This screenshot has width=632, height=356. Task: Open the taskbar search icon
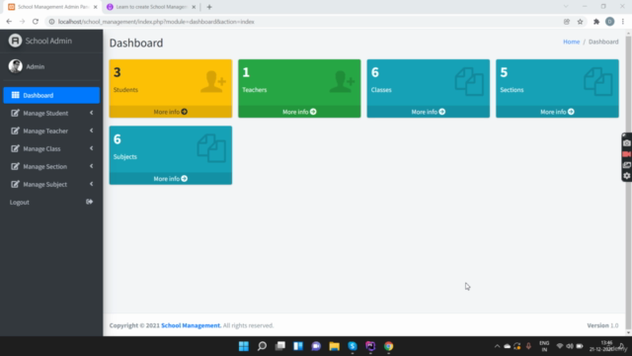[262, 346]
